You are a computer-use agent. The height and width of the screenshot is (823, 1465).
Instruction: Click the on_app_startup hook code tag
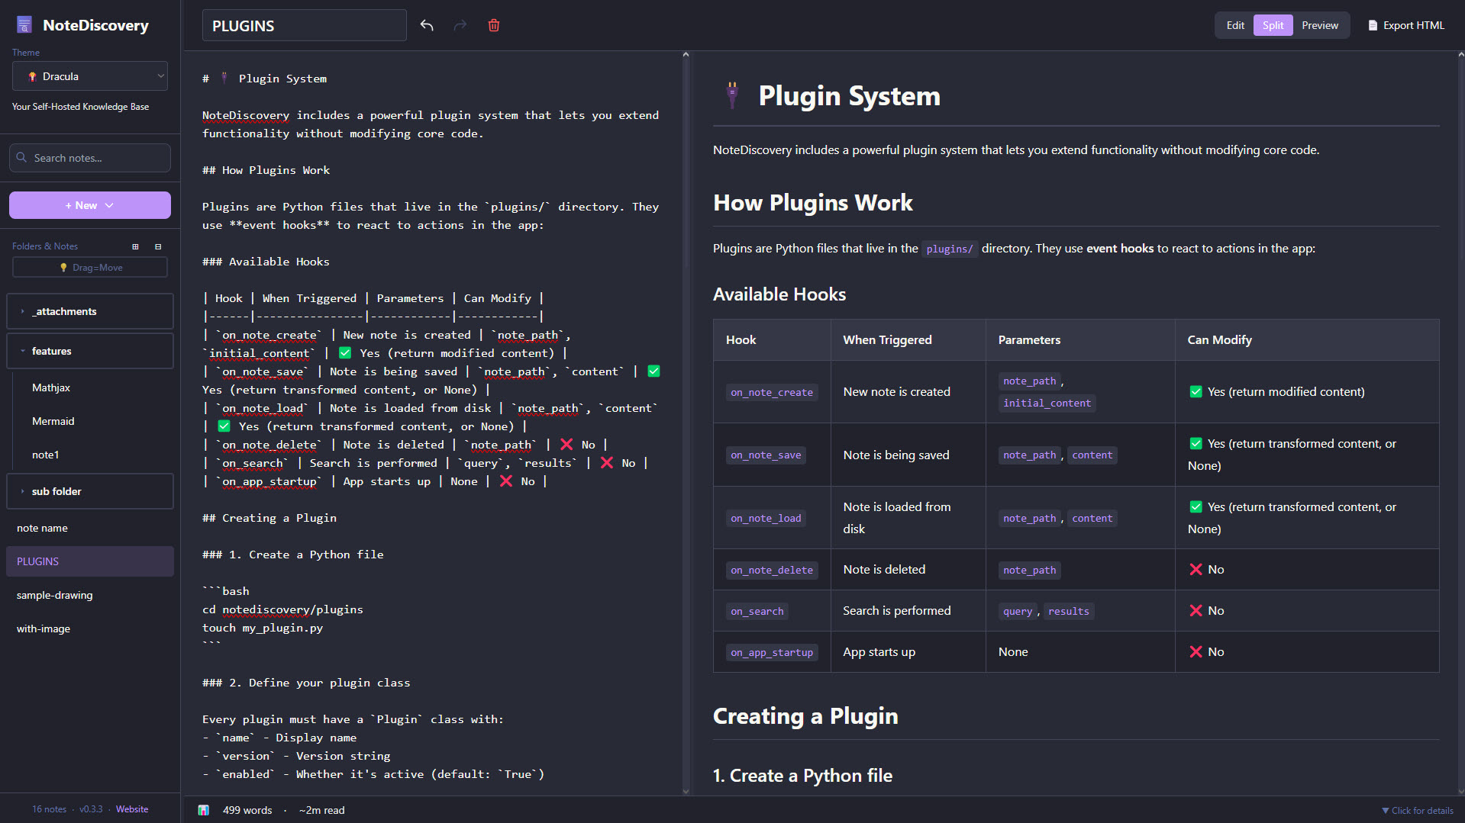click(771, 652)
